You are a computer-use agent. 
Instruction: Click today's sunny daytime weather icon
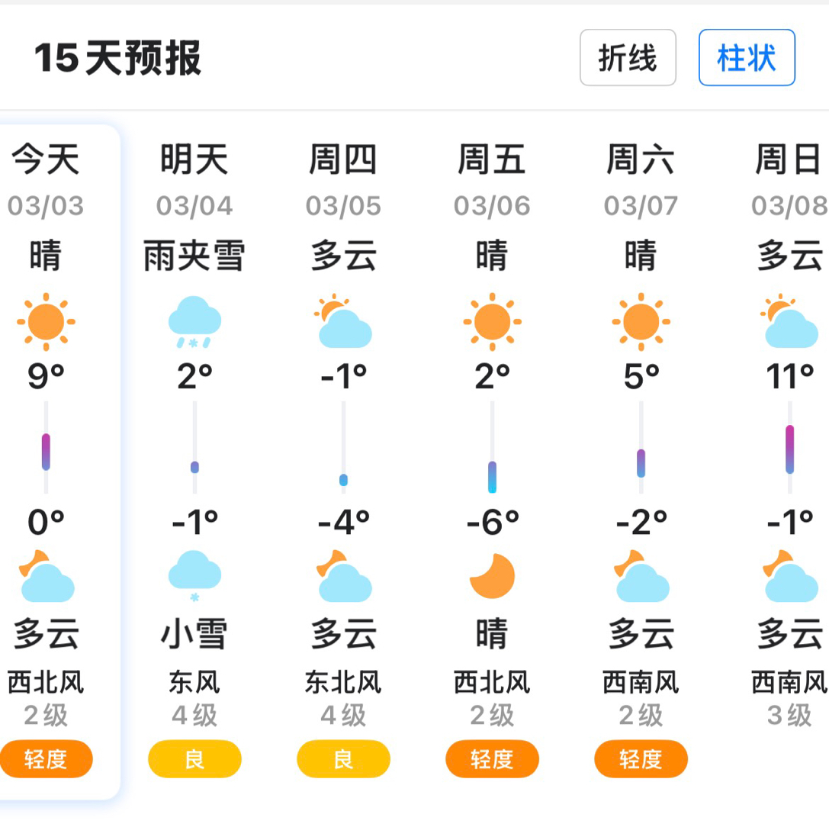pyautogui.click(x=46, y=320)
